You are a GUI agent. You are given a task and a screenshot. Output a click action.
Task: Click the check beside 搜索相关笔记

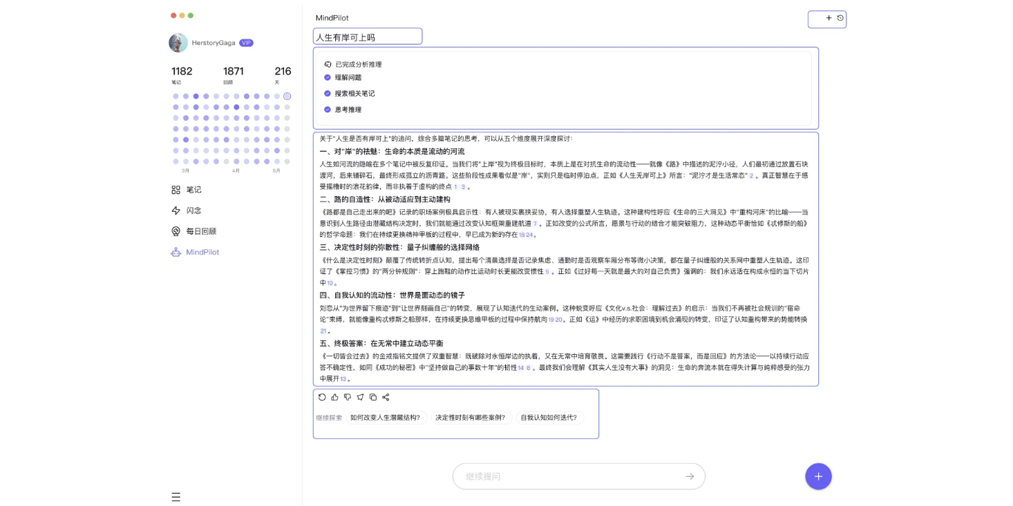(x=327, y=93)
